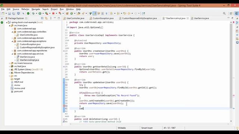Image resolution: width=239 pixels, height=134 pixels.
Task: Click the editor horizontal scrollbar
Action: coord(149,124)
